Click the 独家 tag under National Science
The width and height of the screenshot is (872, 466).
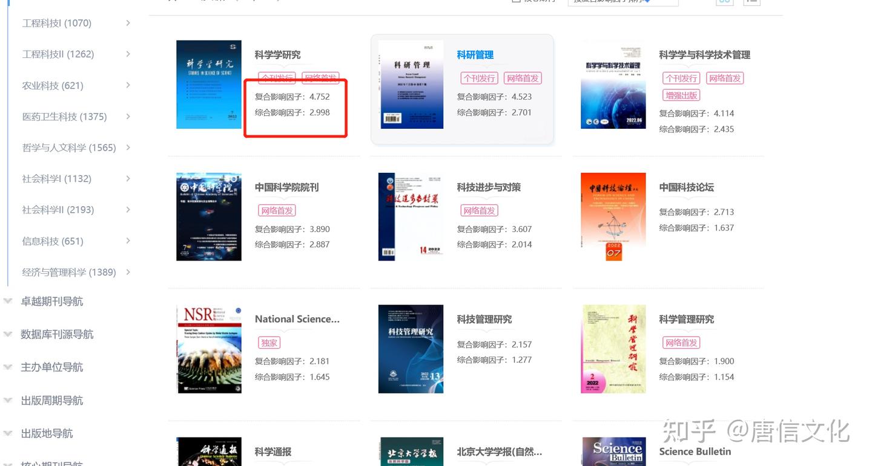[x=269, y=343]
